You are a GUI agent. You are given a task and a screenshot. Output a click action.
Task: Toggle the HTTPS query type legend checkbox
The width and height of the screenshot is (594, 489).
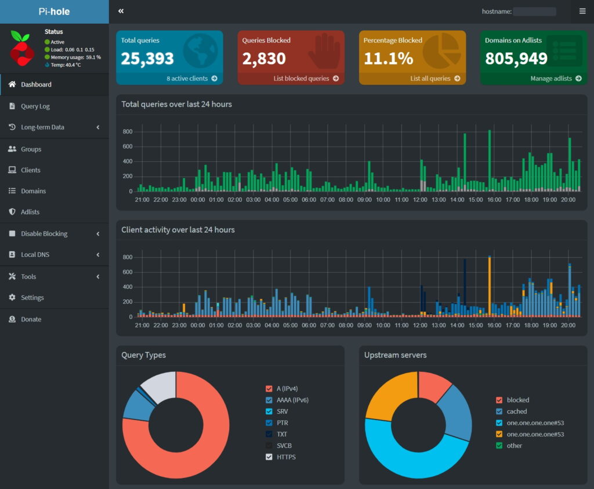(x=269, y=457)
